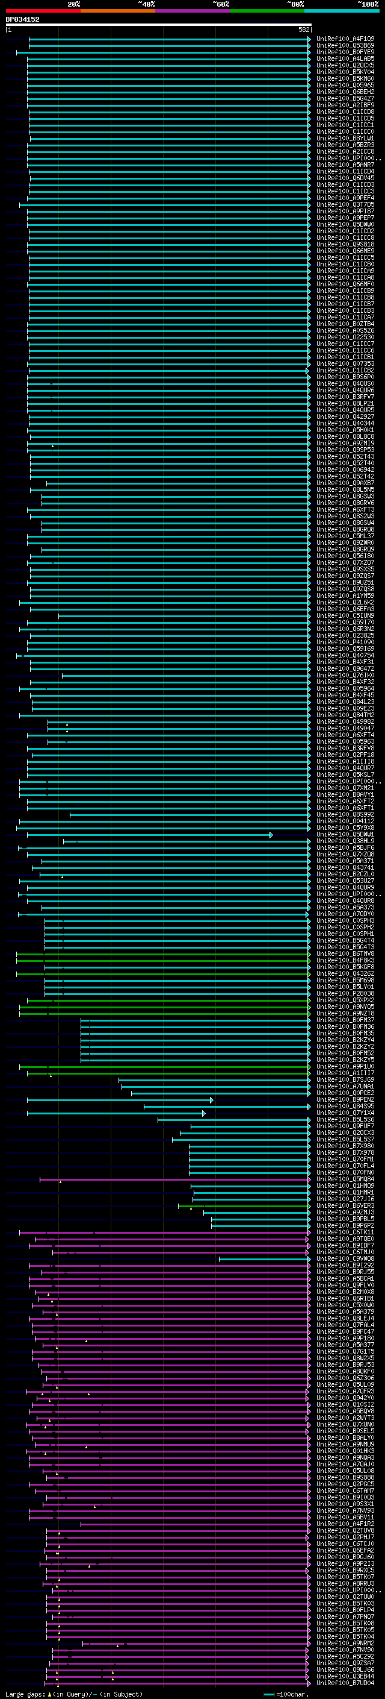Select the UniRef100_Q40344 label
The image size is (385, 1699).
point(345,424)
